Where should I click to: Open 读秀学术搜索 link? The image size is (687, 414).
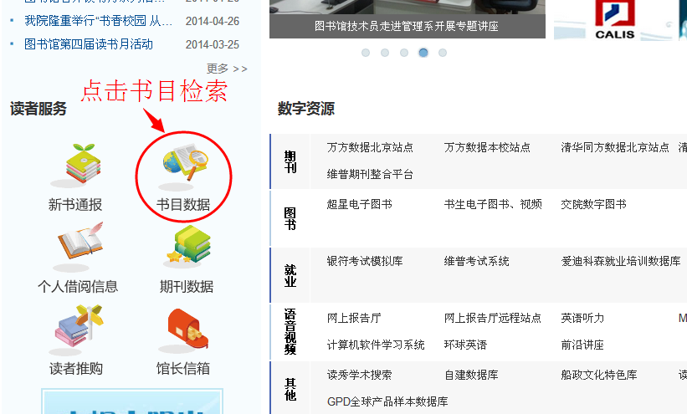359,375
